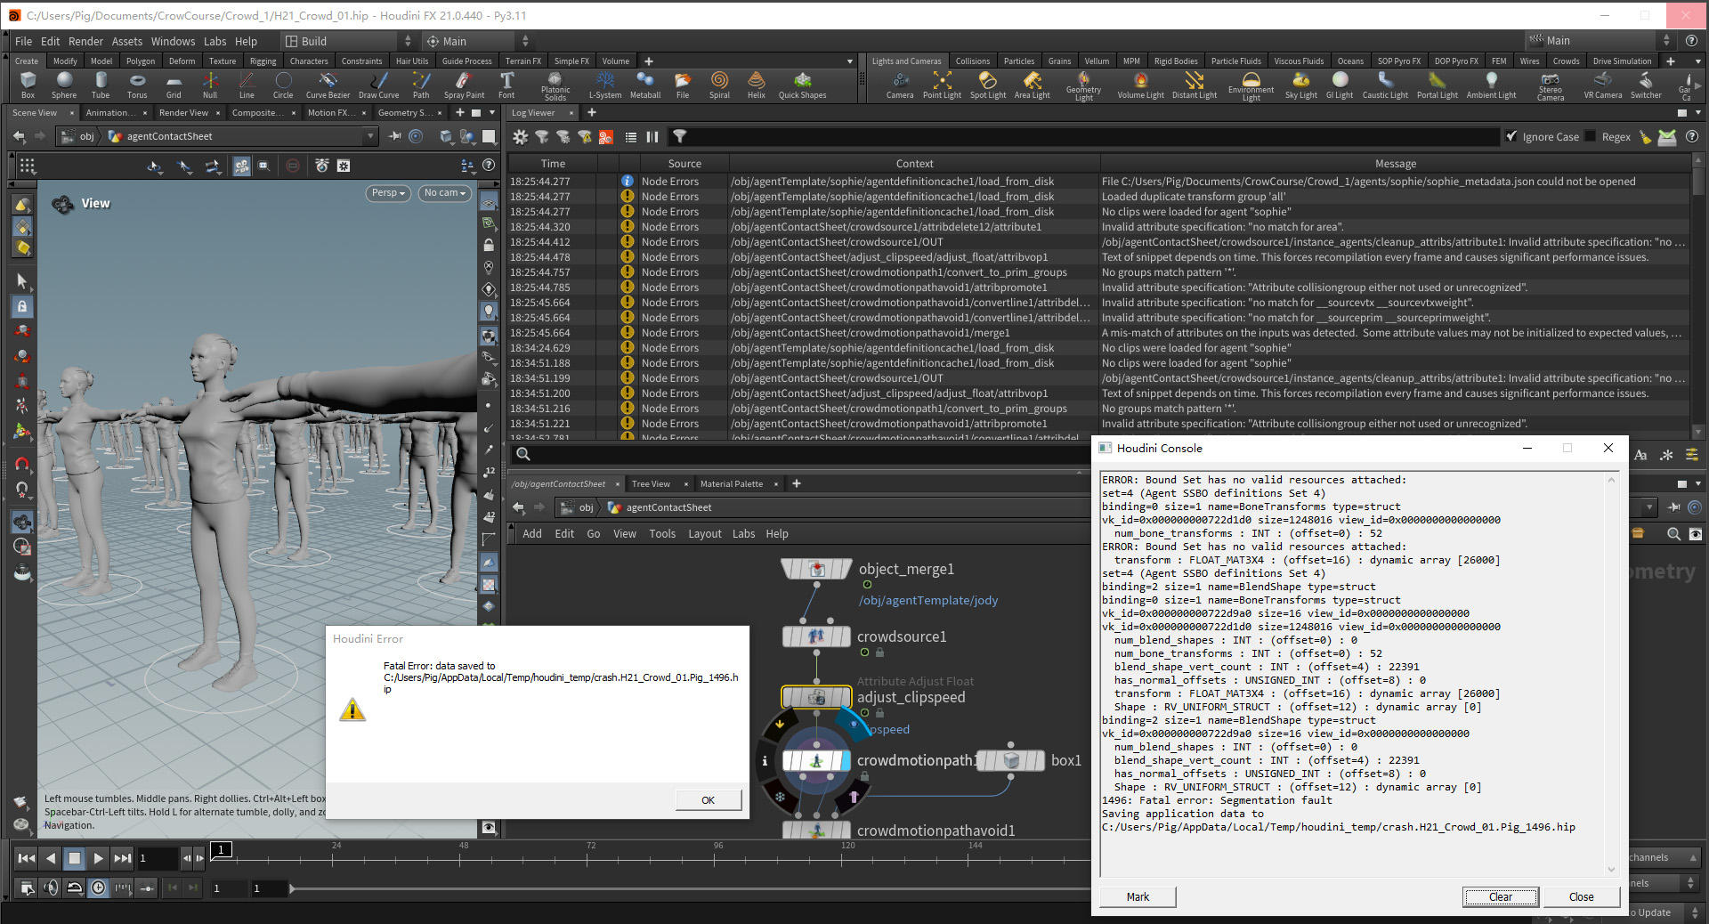The width and height of the screenshot is (1709, 924).
Task: Open the loop mode dropdown in playbar
Action: (x=75, y=888)
